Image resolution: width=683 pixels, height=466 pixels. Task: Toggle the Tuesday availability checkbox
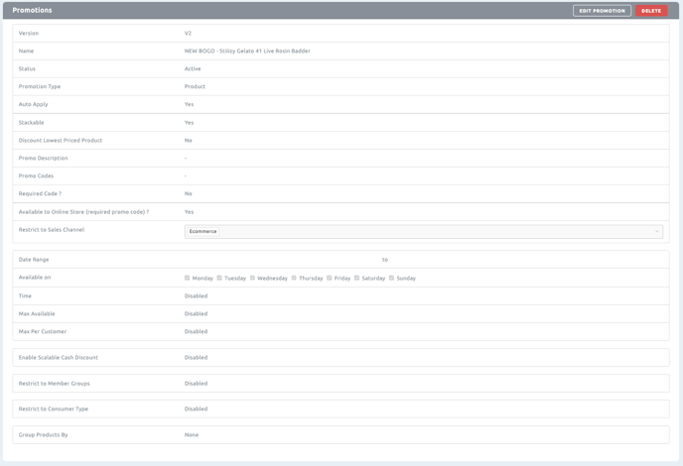pos(219,278)
